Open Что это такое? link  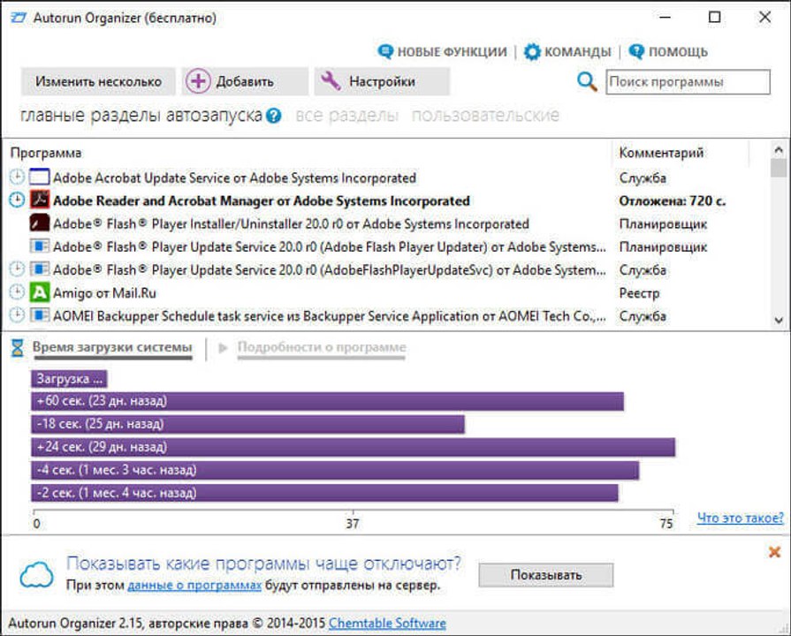tap(740, 518)
